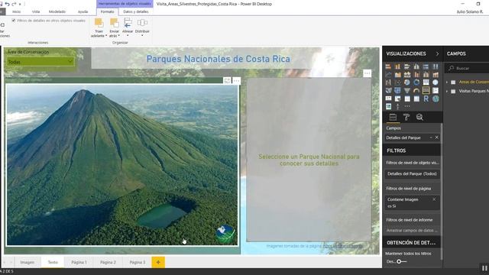Select the stacked bar chart visual
489x275 pixels.
pyautogui.click(x=388, y=66)
